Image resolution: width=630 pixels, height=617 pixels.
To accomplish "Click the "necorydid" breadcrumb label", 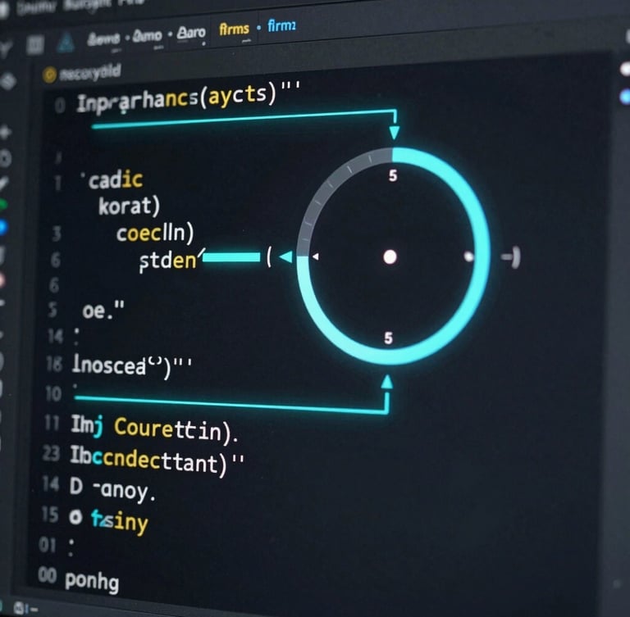I will coord(90,73).
